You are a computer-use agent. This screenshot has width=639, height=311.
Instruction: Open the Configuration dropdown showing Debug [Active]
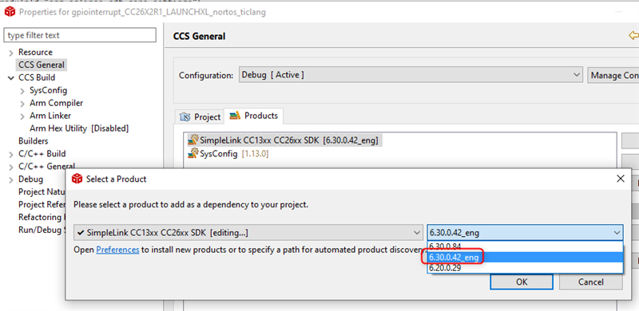coord(411,75)
